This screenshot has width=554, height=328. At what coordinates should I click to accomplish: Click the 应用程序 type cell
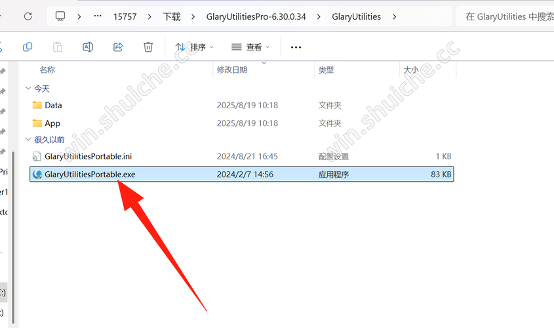pos(334,174)
